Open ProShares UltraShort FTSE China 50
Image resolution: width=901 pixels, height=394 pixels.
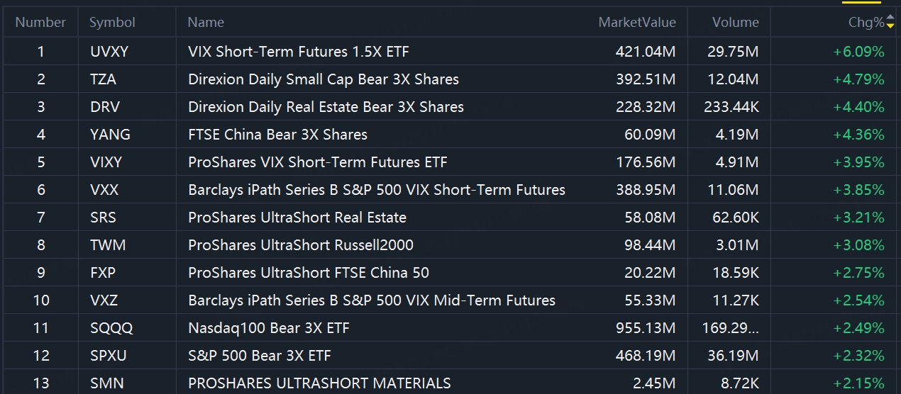pyautogui.click(x=308, y=273)
